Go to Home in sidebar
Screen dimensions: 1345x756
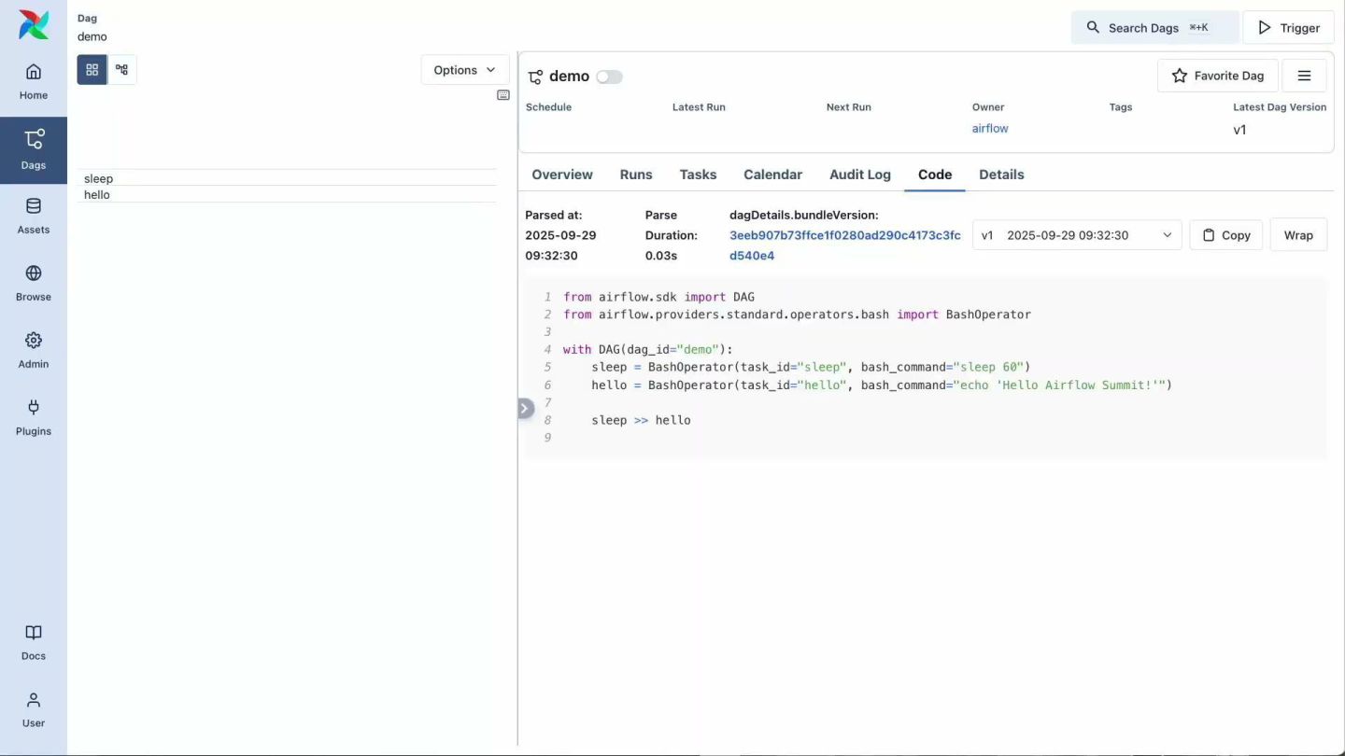34,81
